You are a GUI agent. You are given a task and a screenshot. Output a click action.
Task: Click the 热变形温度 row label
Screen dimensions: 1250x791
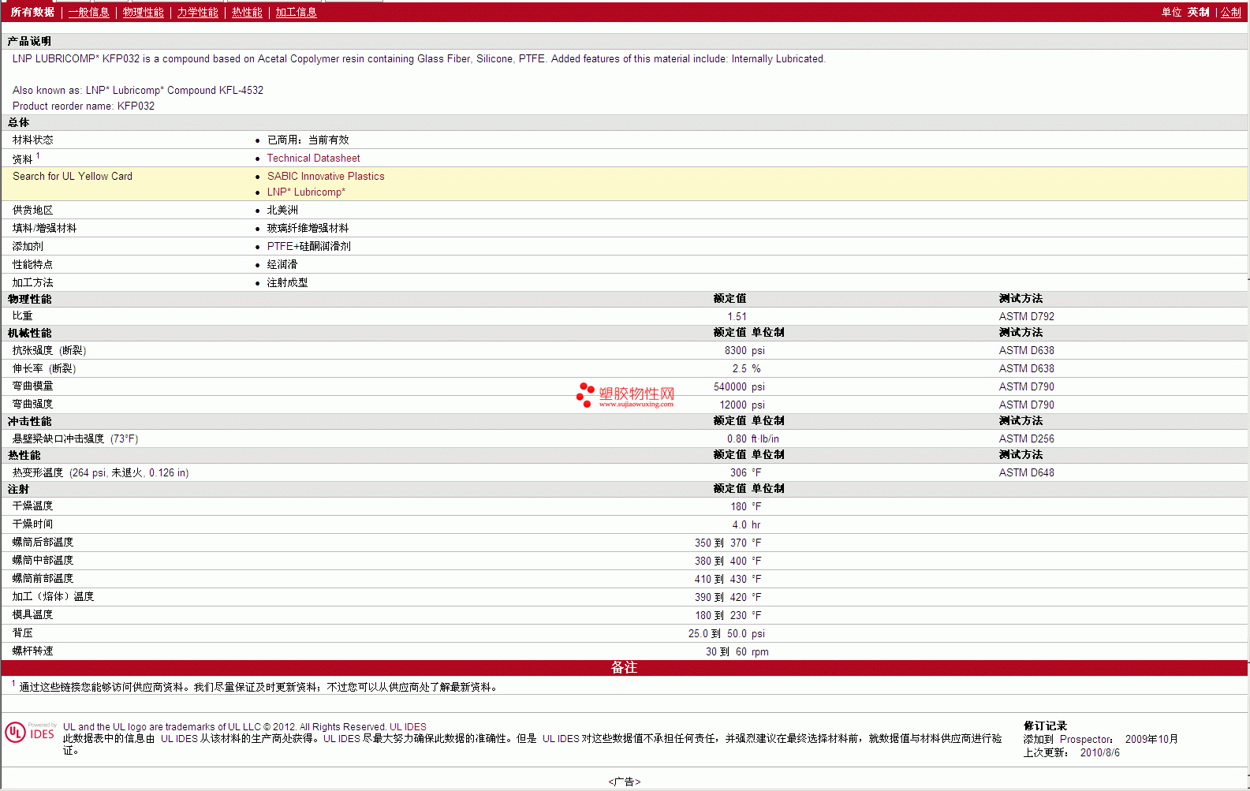[x=100, y=473]
